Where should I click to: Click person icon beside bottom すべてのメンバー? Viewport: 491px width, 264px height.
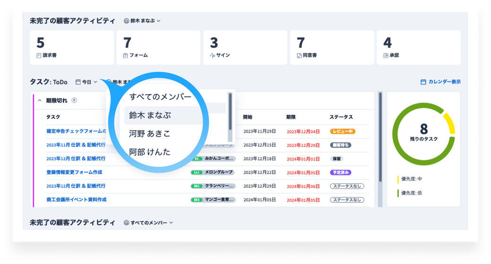127,223
